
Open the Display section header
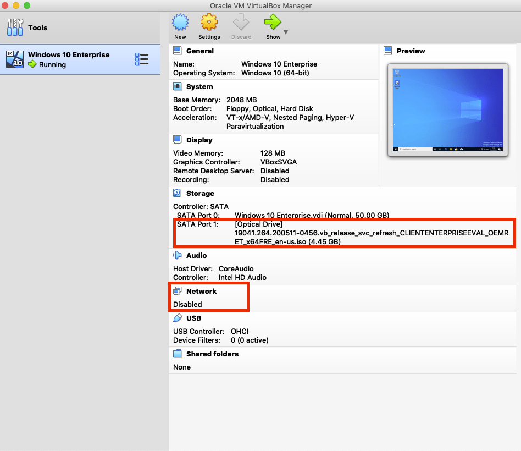[x=199, y=140]
